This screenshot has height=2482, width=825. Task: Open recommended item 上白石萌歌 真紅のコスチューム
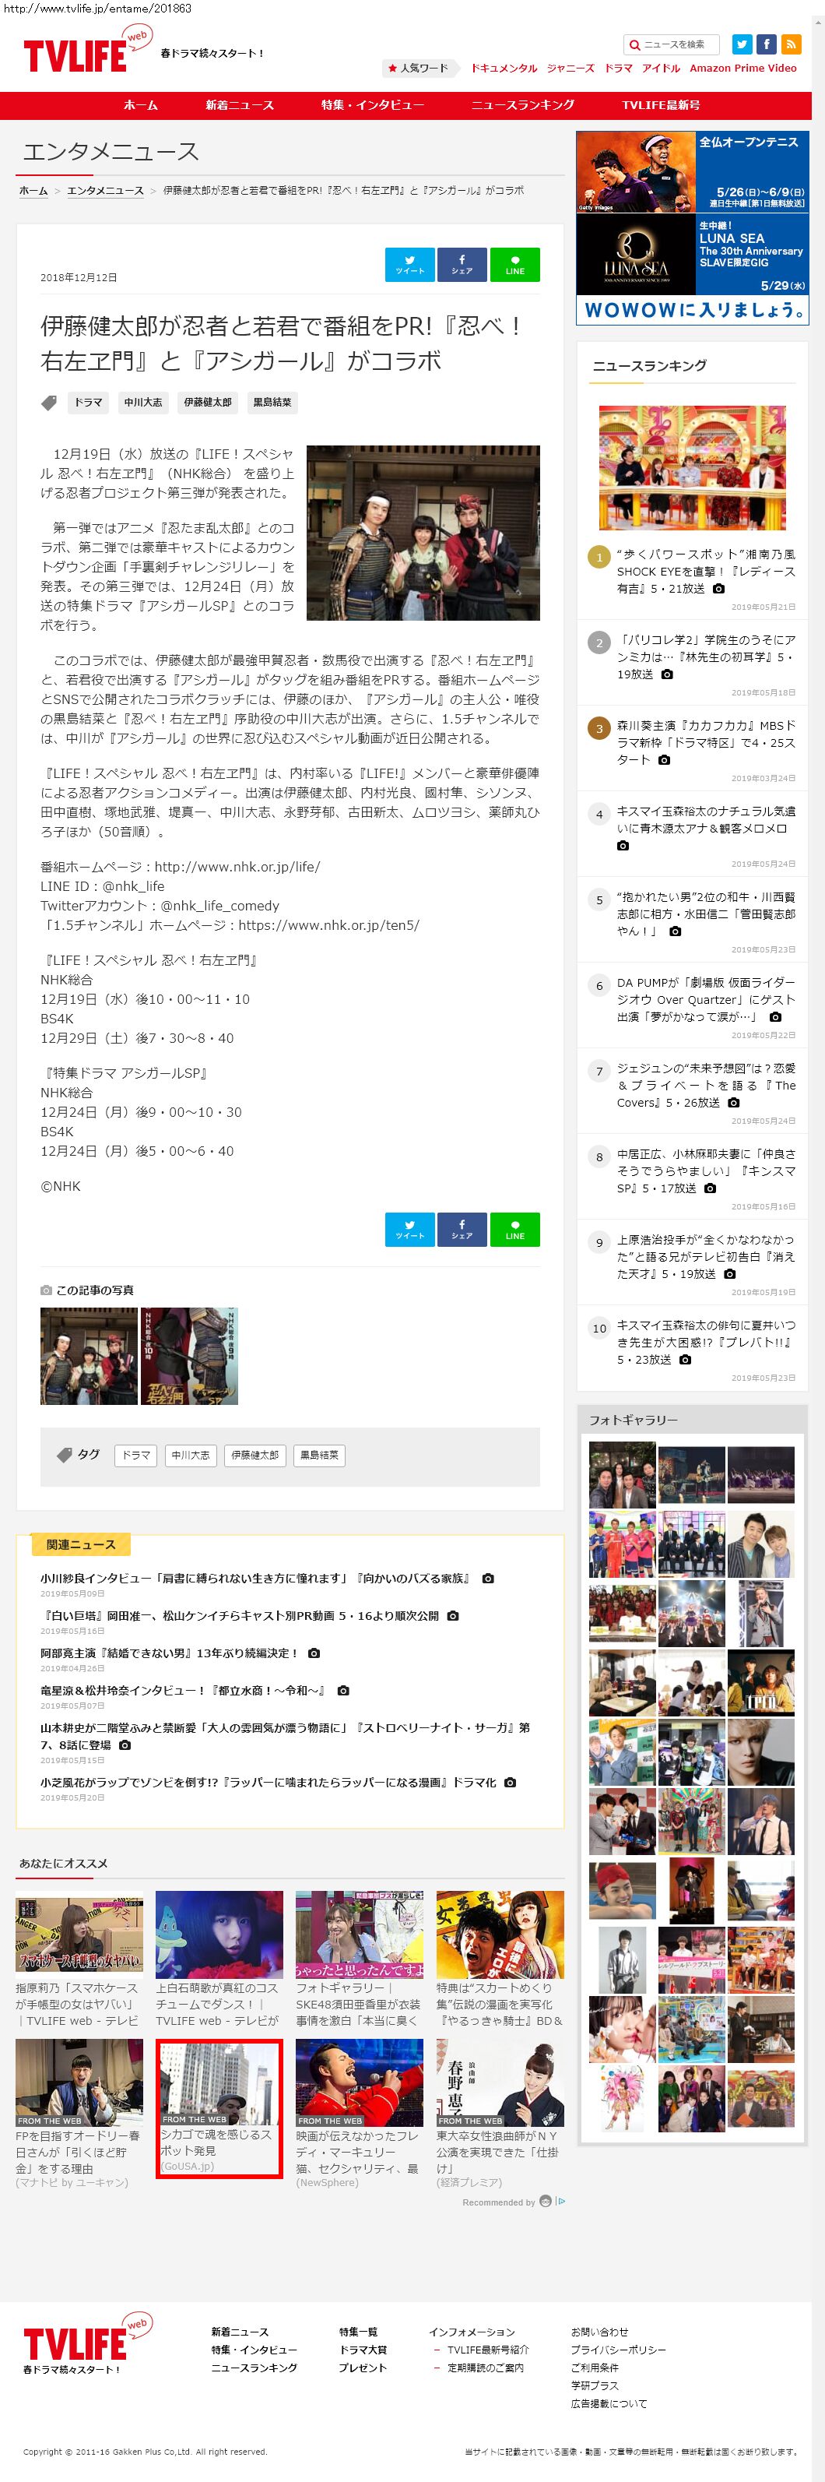tap(219, 1959)
